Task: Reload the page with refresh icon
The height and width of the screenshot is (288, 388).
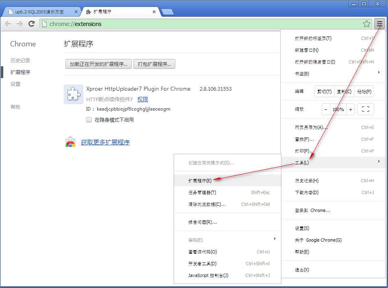Action: pos(31,24)
